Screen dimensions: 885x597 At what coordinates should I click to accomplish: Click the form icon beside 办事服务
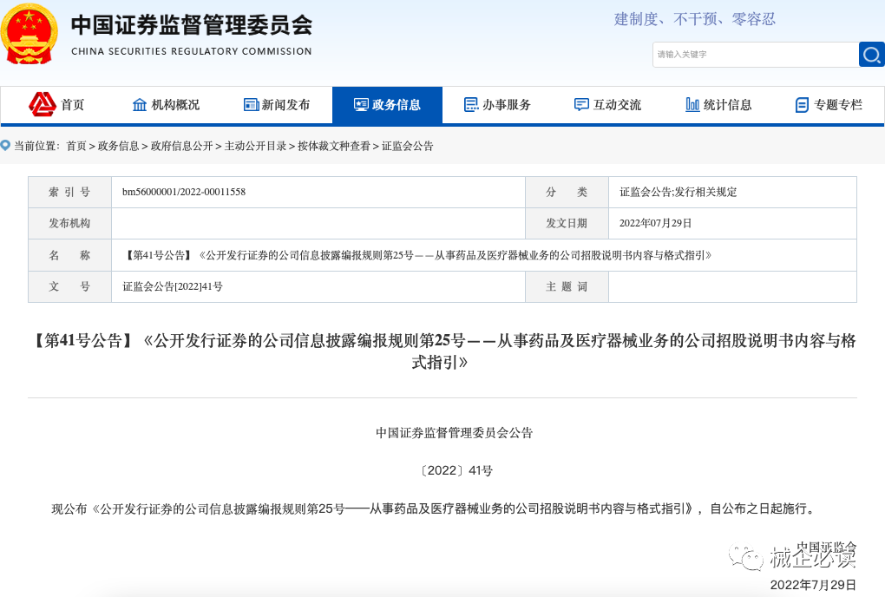tap(471, 105)
